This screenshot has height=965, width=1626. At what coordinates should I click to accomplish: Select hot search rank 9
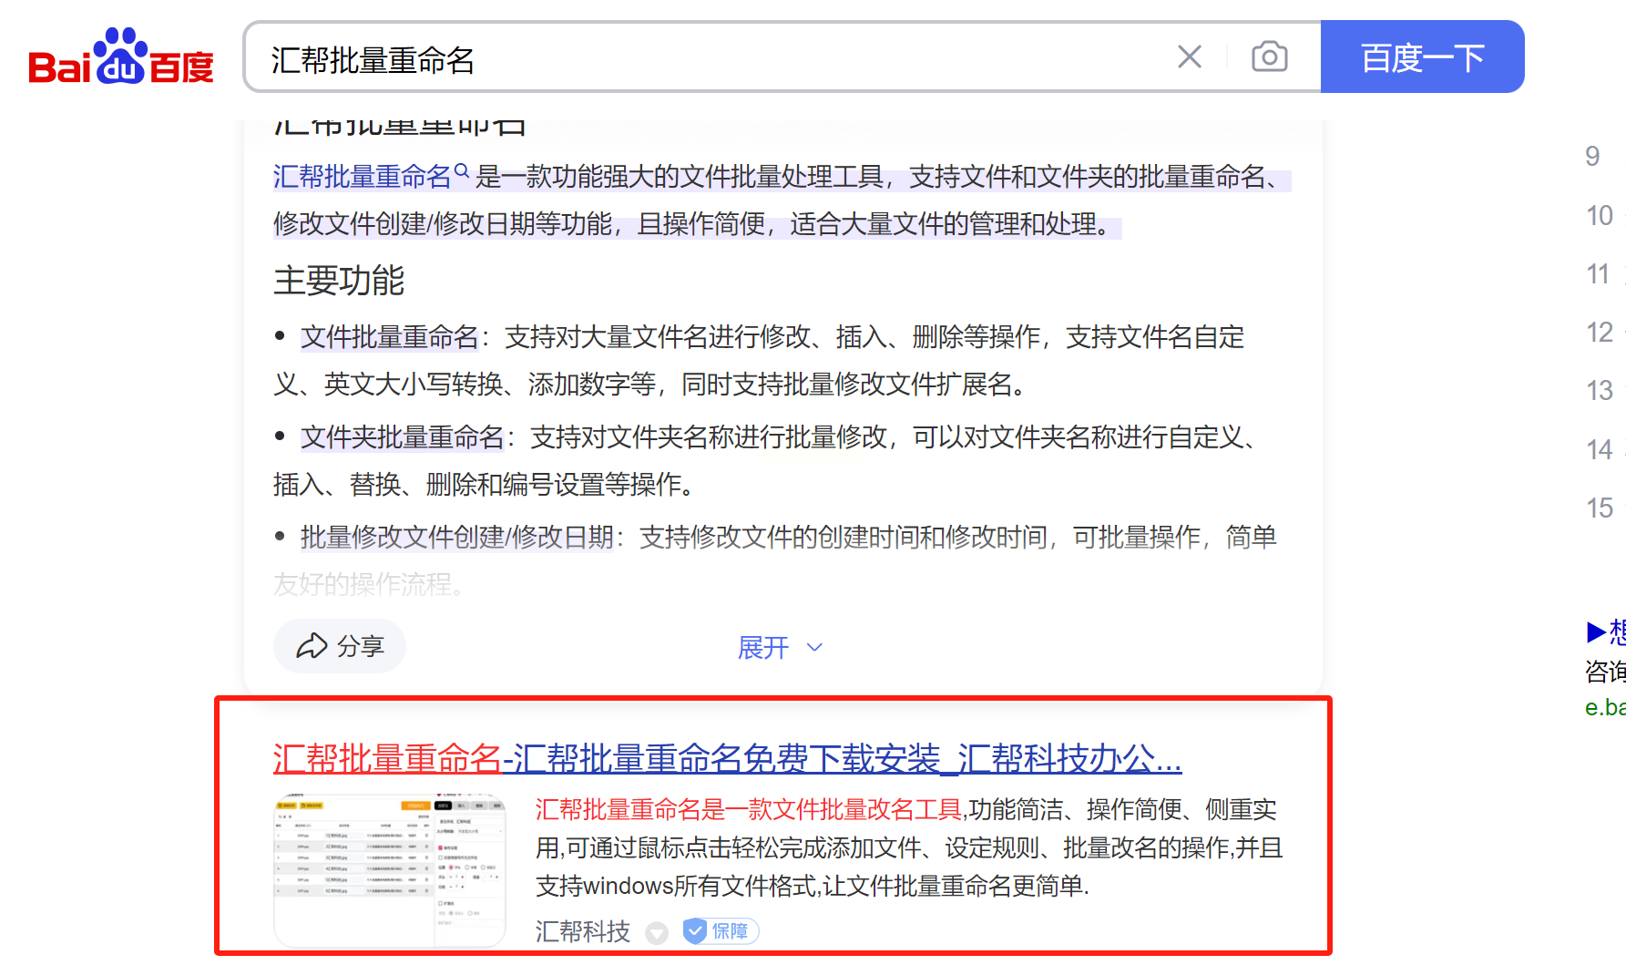click(1592, 157)
